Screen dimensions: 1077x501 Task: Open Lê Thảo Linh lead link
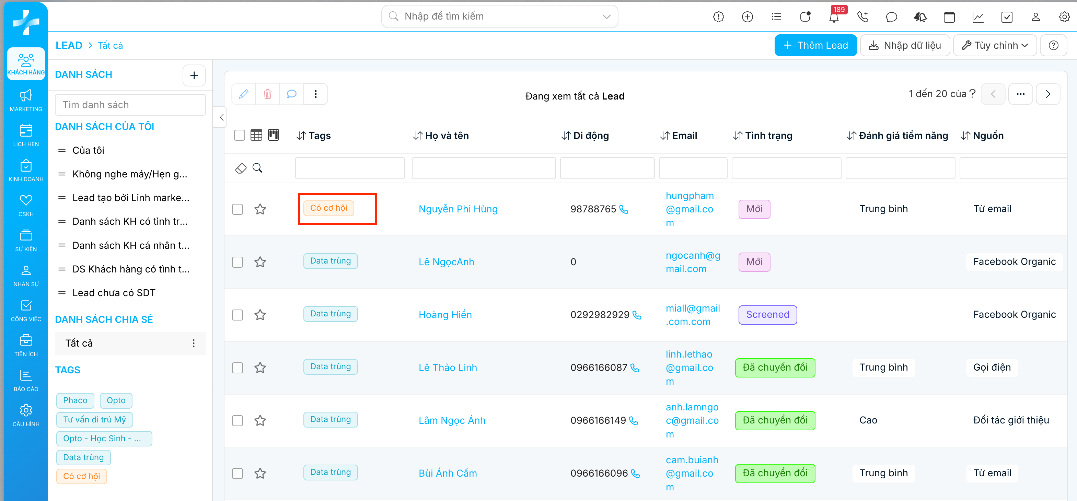448,368
